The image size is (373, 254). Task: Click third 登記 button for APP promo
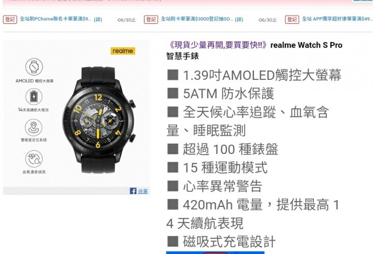[292, 20]
